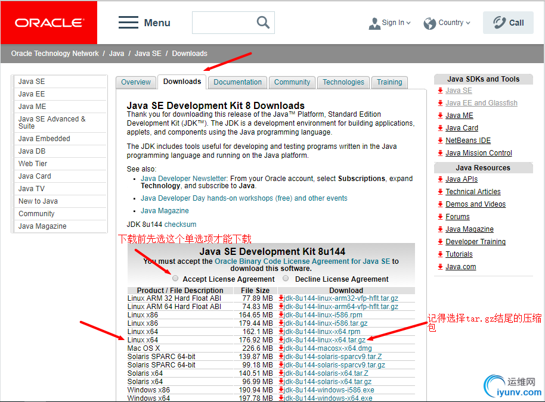Screen dimensions: 545x402
Task: Open the Community tab
Action: [292, 82]
